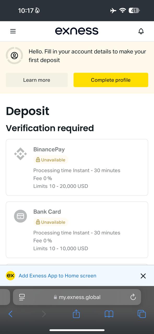Select the Bank Card deposit method card
Image resolution: width=154 pixels, height=334 pixels.
click(77, 230)
